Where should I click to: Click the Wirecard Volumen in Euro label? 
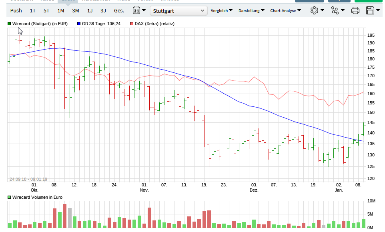coord(37,197)
